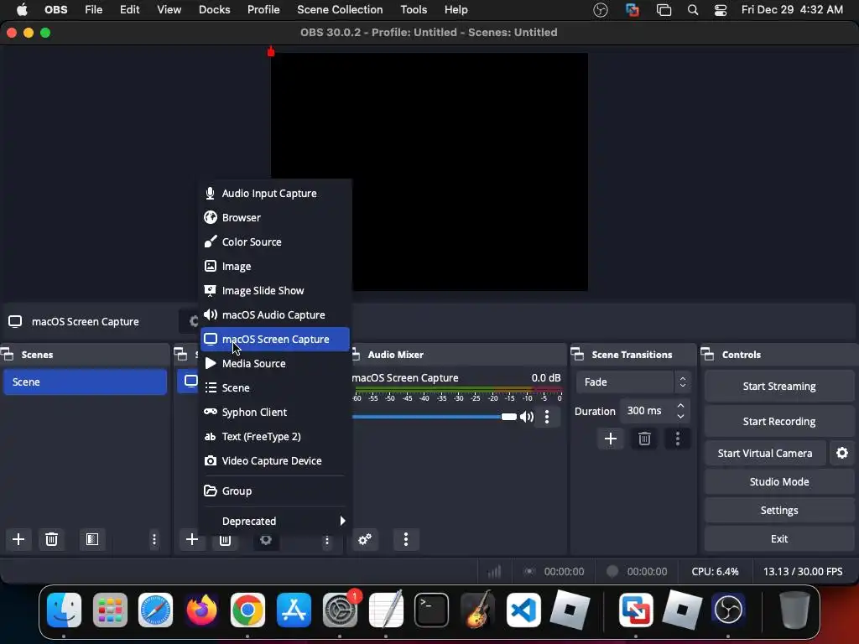The image size is (859, 644).
Task: Select Group in the add source menu
Action: (x=274, y=491)
